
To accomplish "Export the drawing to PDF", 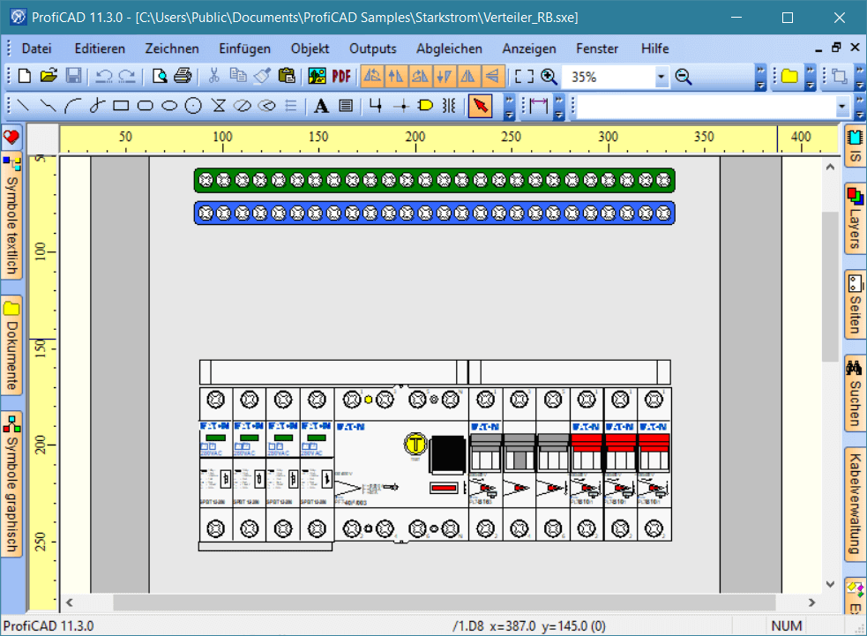I will point(341,76).
